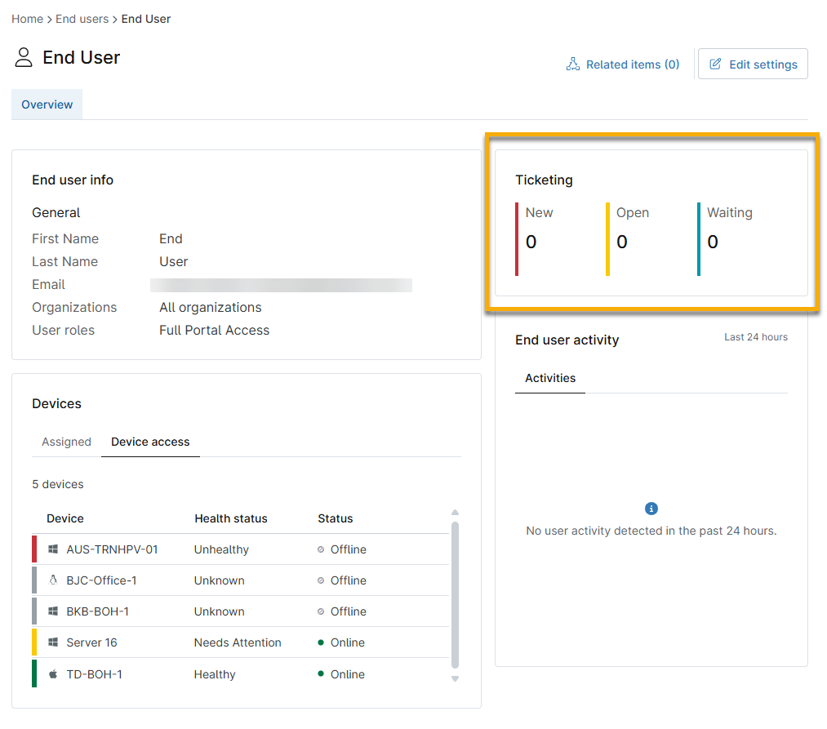Go to Home in the breadcrumb
This screenshot has height=729, width=827.
coord(27,19)
